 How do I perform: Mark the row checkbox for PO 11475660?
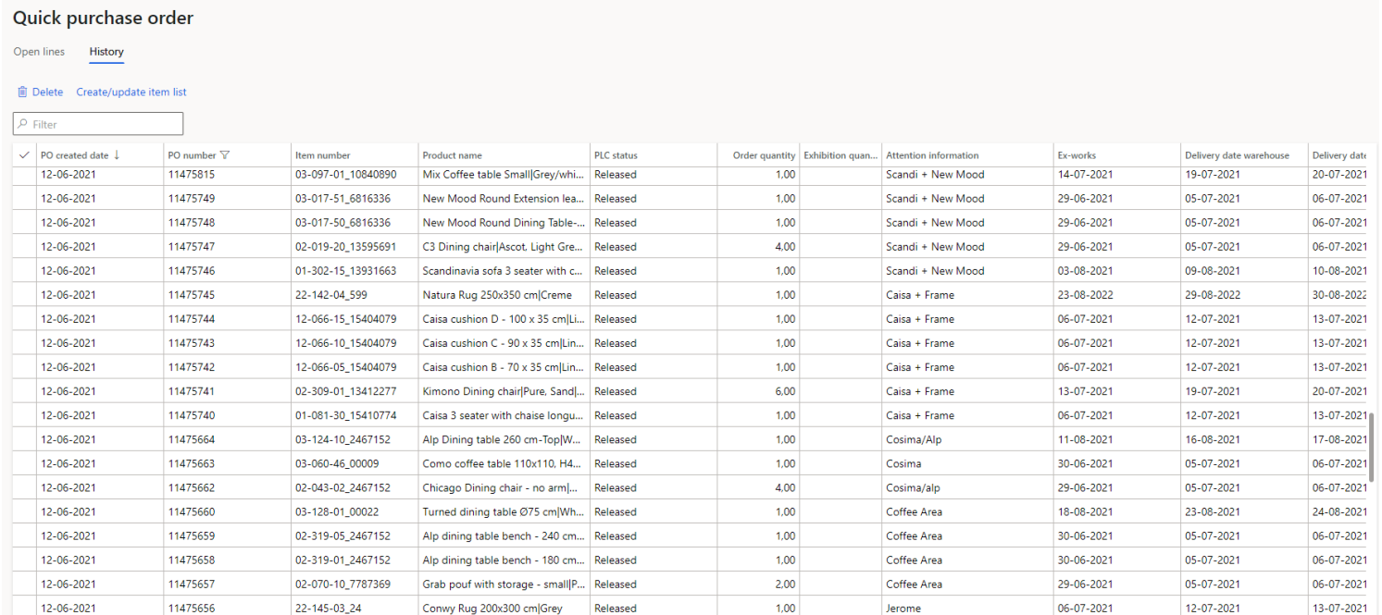tap(24, 511)
